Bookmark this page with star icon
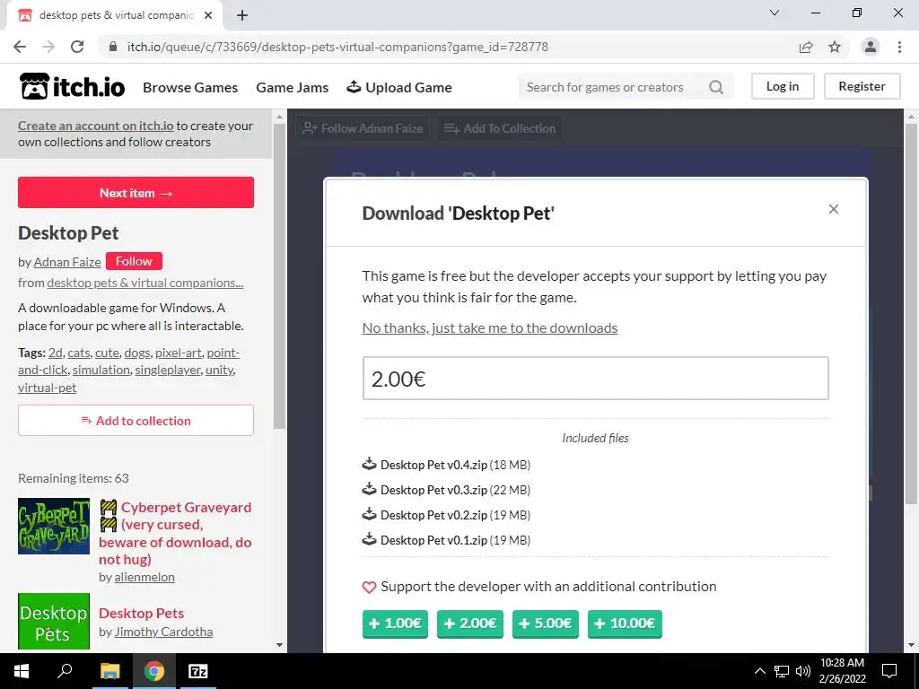 835,47
